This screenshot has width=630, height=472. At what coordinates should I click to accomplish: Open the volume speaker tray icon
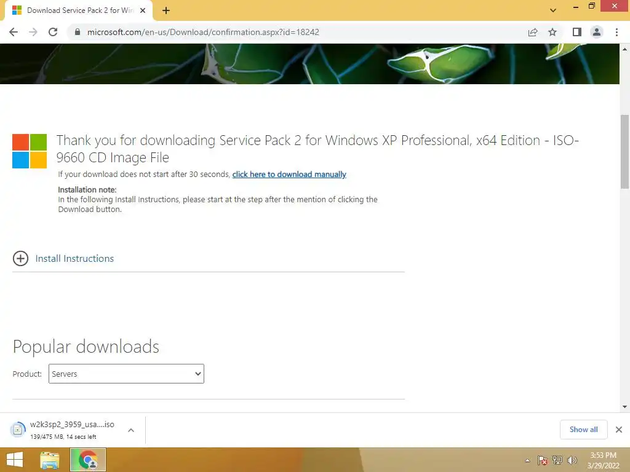click(572, 460)
